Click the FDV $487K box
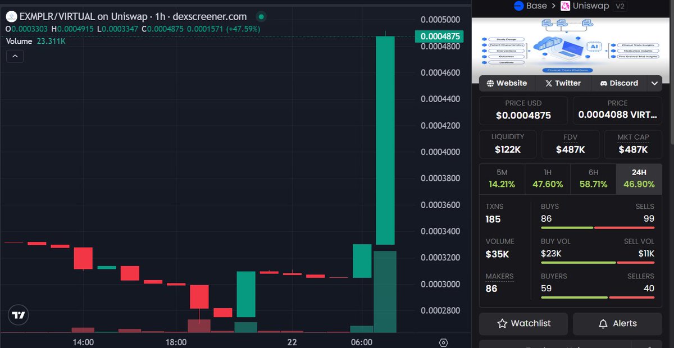 point(570,144)
